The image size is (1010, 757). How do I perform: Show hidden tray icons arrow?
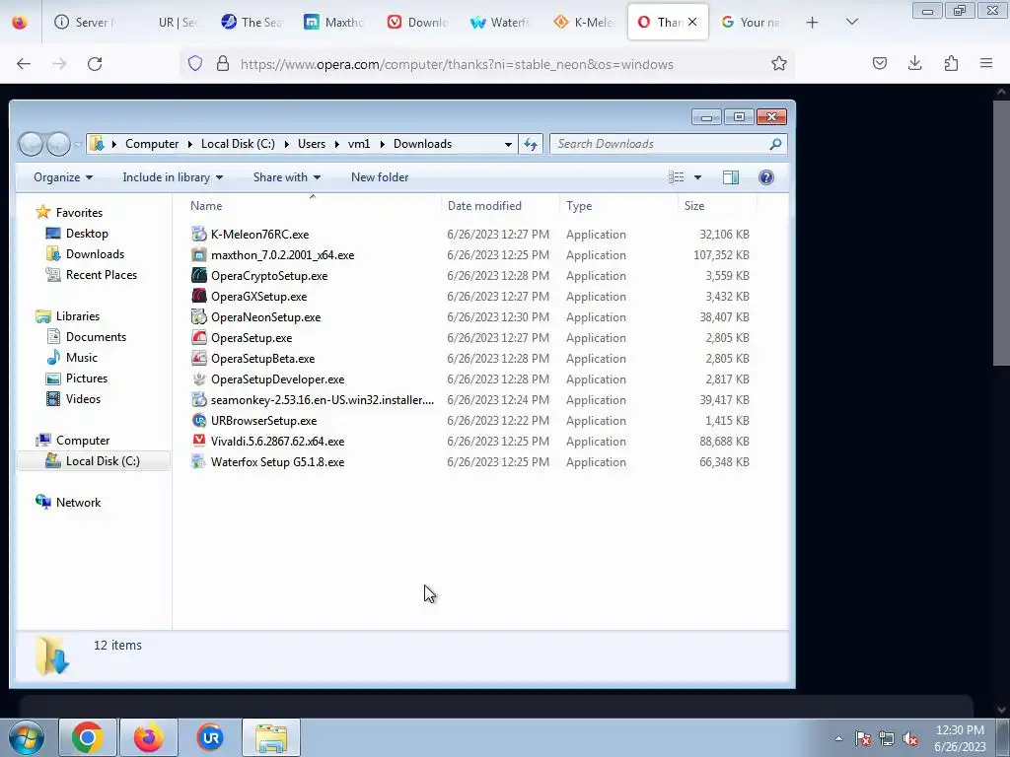coord(838,739)
